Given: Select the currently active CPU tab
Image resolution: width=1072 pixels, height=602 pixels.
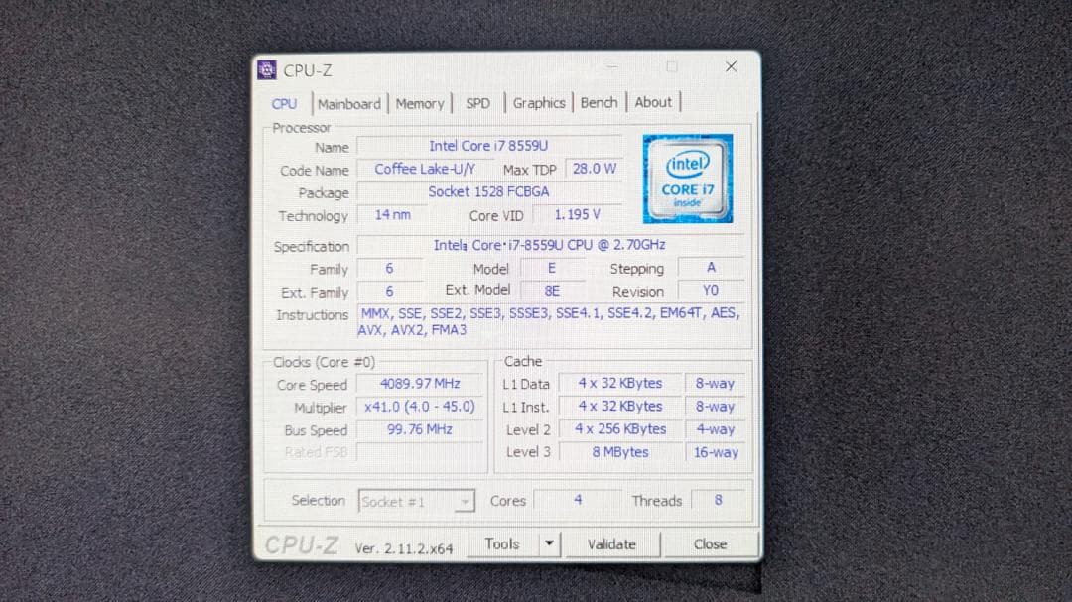Looking at the screenshot, I should (x=285, y=103).
